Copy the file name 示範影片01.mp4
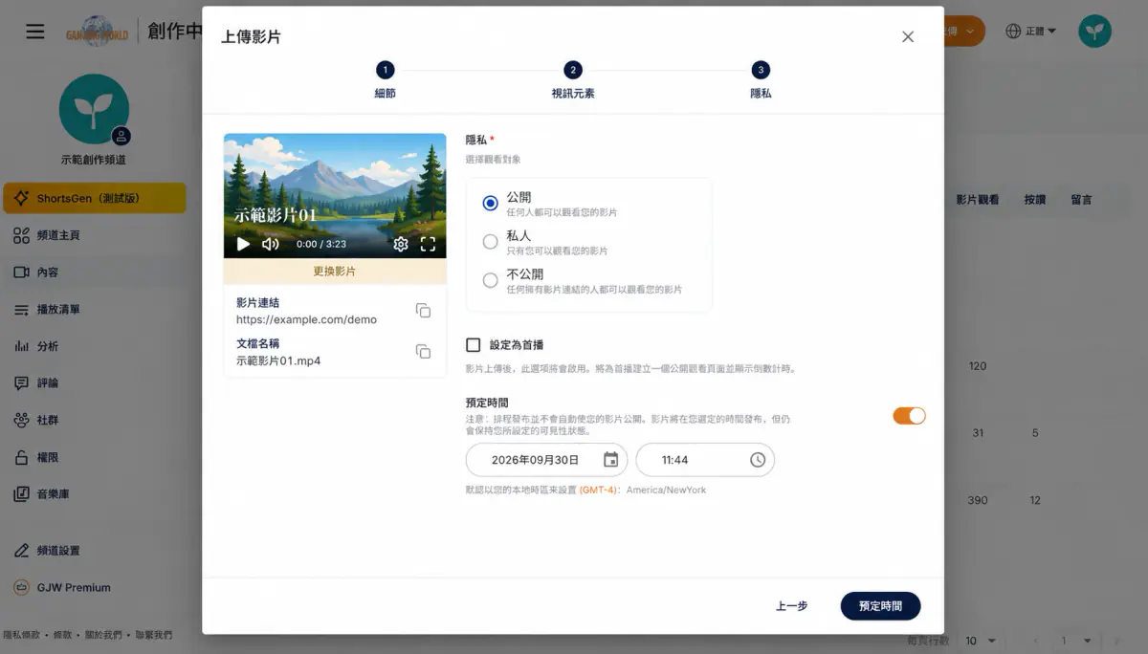This screenshot has width=1148, height=654. pyautogui.click(x=423, y=351)
